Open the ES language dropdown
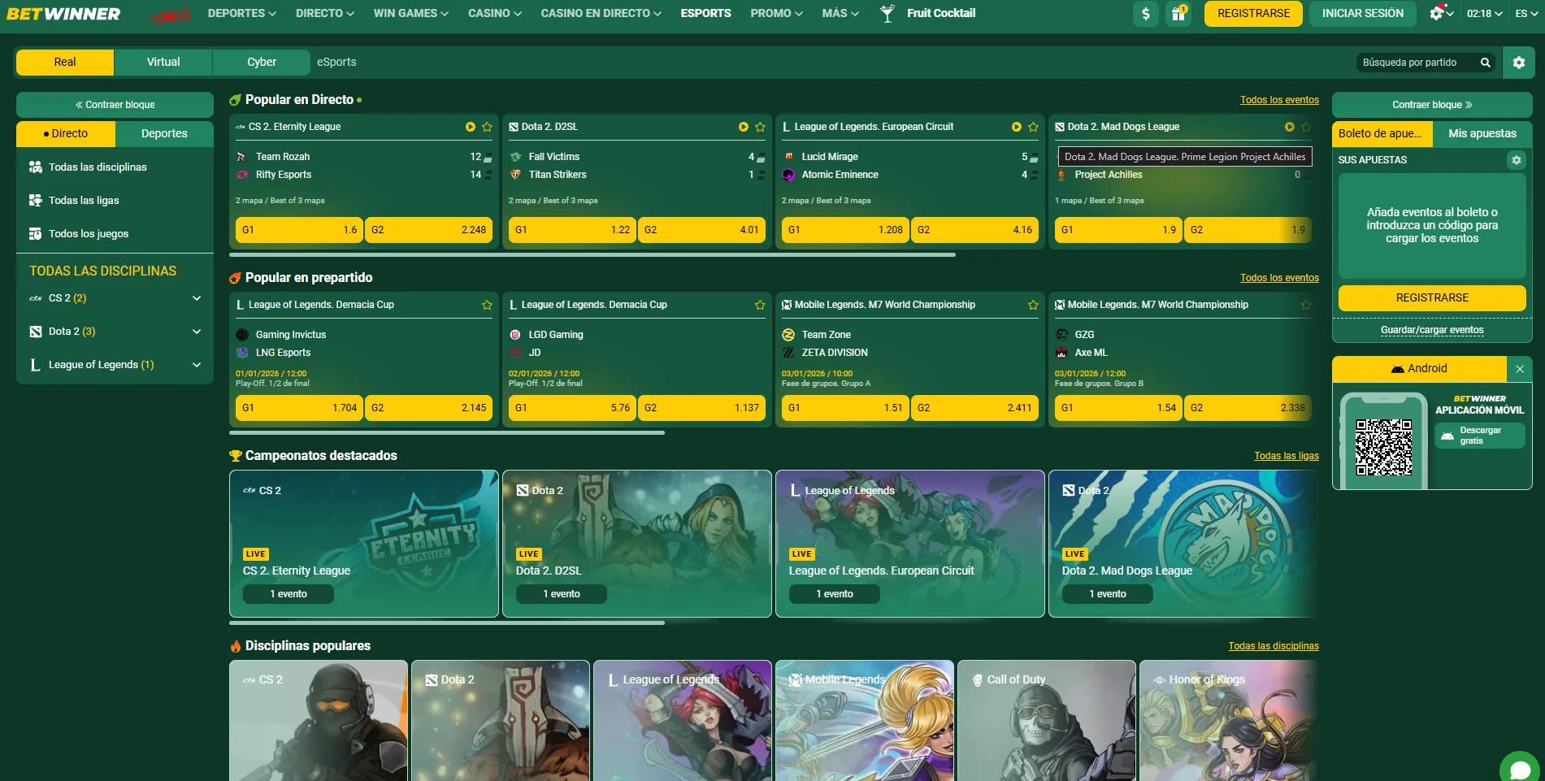Image resolution: width=1545 pixels, height=781 pixels. pyautogui.click(x=1526, y=14)
